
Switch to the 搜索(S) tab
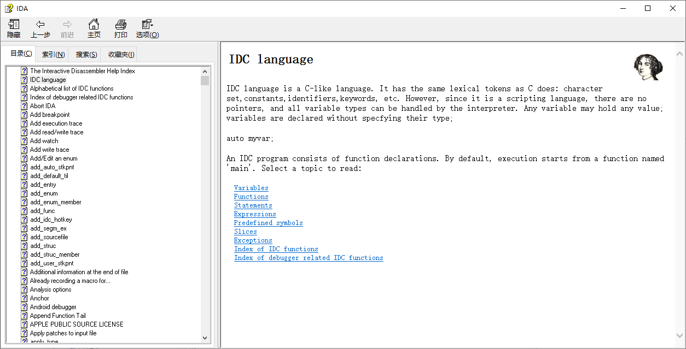pos(85,54)
